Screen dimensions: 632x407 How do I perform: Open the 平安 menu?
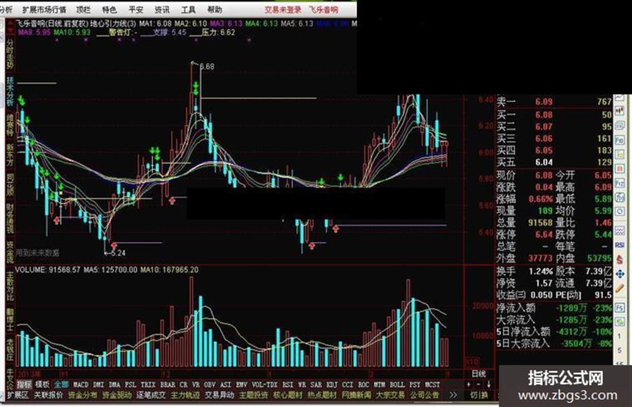(x=136, y=9)
